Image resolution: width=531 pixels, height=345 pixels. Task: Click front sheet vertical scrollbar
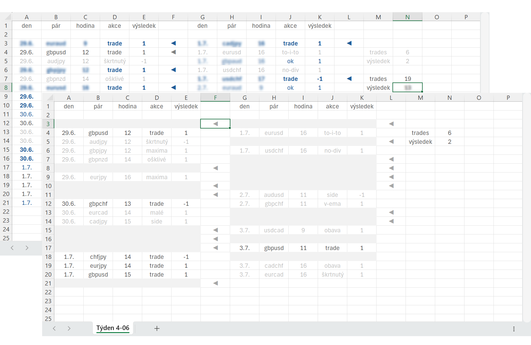527,208
